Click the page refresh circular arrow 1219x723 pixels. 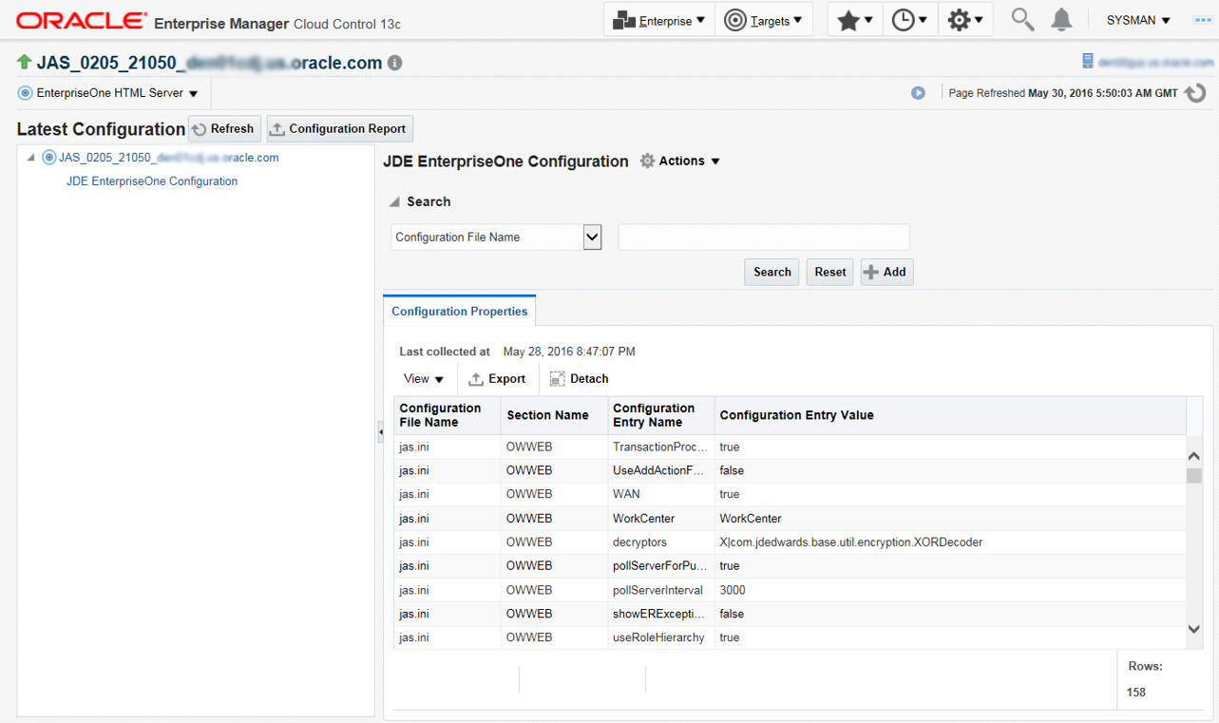coord(1195,93)
